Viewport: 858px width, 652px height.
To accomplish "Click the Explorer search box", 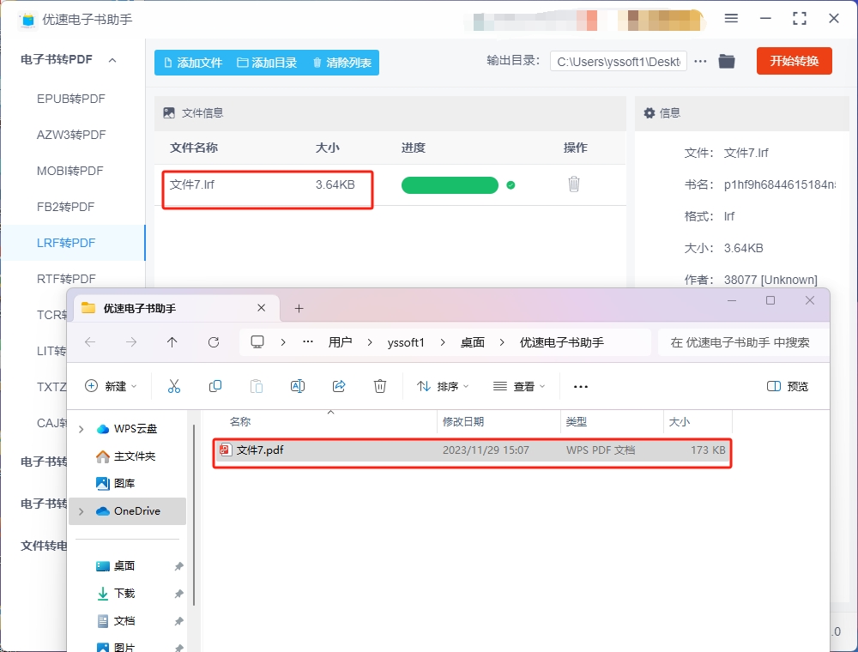I will click(x=744, y=342).
